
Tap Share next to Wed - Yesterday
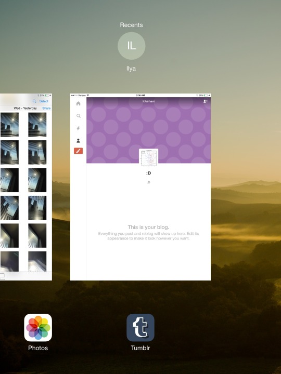(x=46, y=108)
